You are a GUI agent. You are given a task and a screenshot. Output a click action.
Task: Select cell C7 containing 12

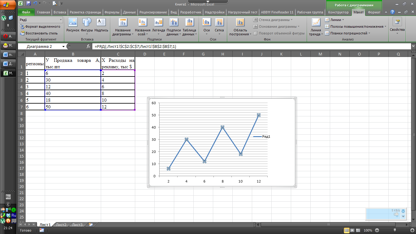pyautogui.click(x=118, y=107)
